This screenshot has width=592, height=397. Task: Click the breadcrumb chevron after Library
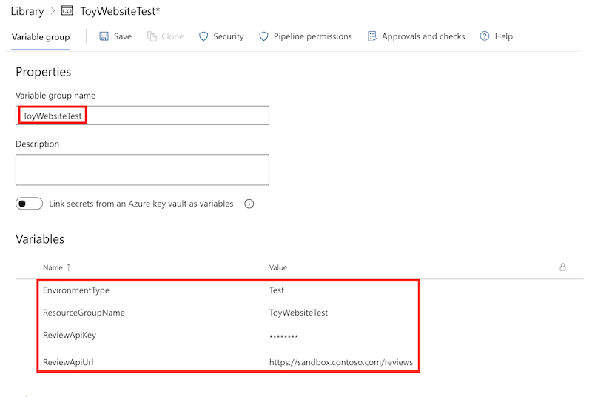pos(53,11)
